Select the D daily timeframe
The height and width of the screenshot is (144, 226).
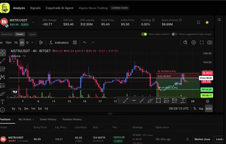tap(27, 43)
